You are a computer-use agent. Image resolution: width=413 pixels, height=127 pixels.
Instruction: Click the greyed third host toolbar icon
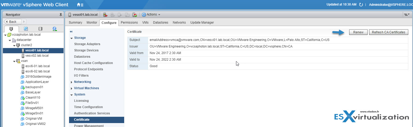coord(120,15)
